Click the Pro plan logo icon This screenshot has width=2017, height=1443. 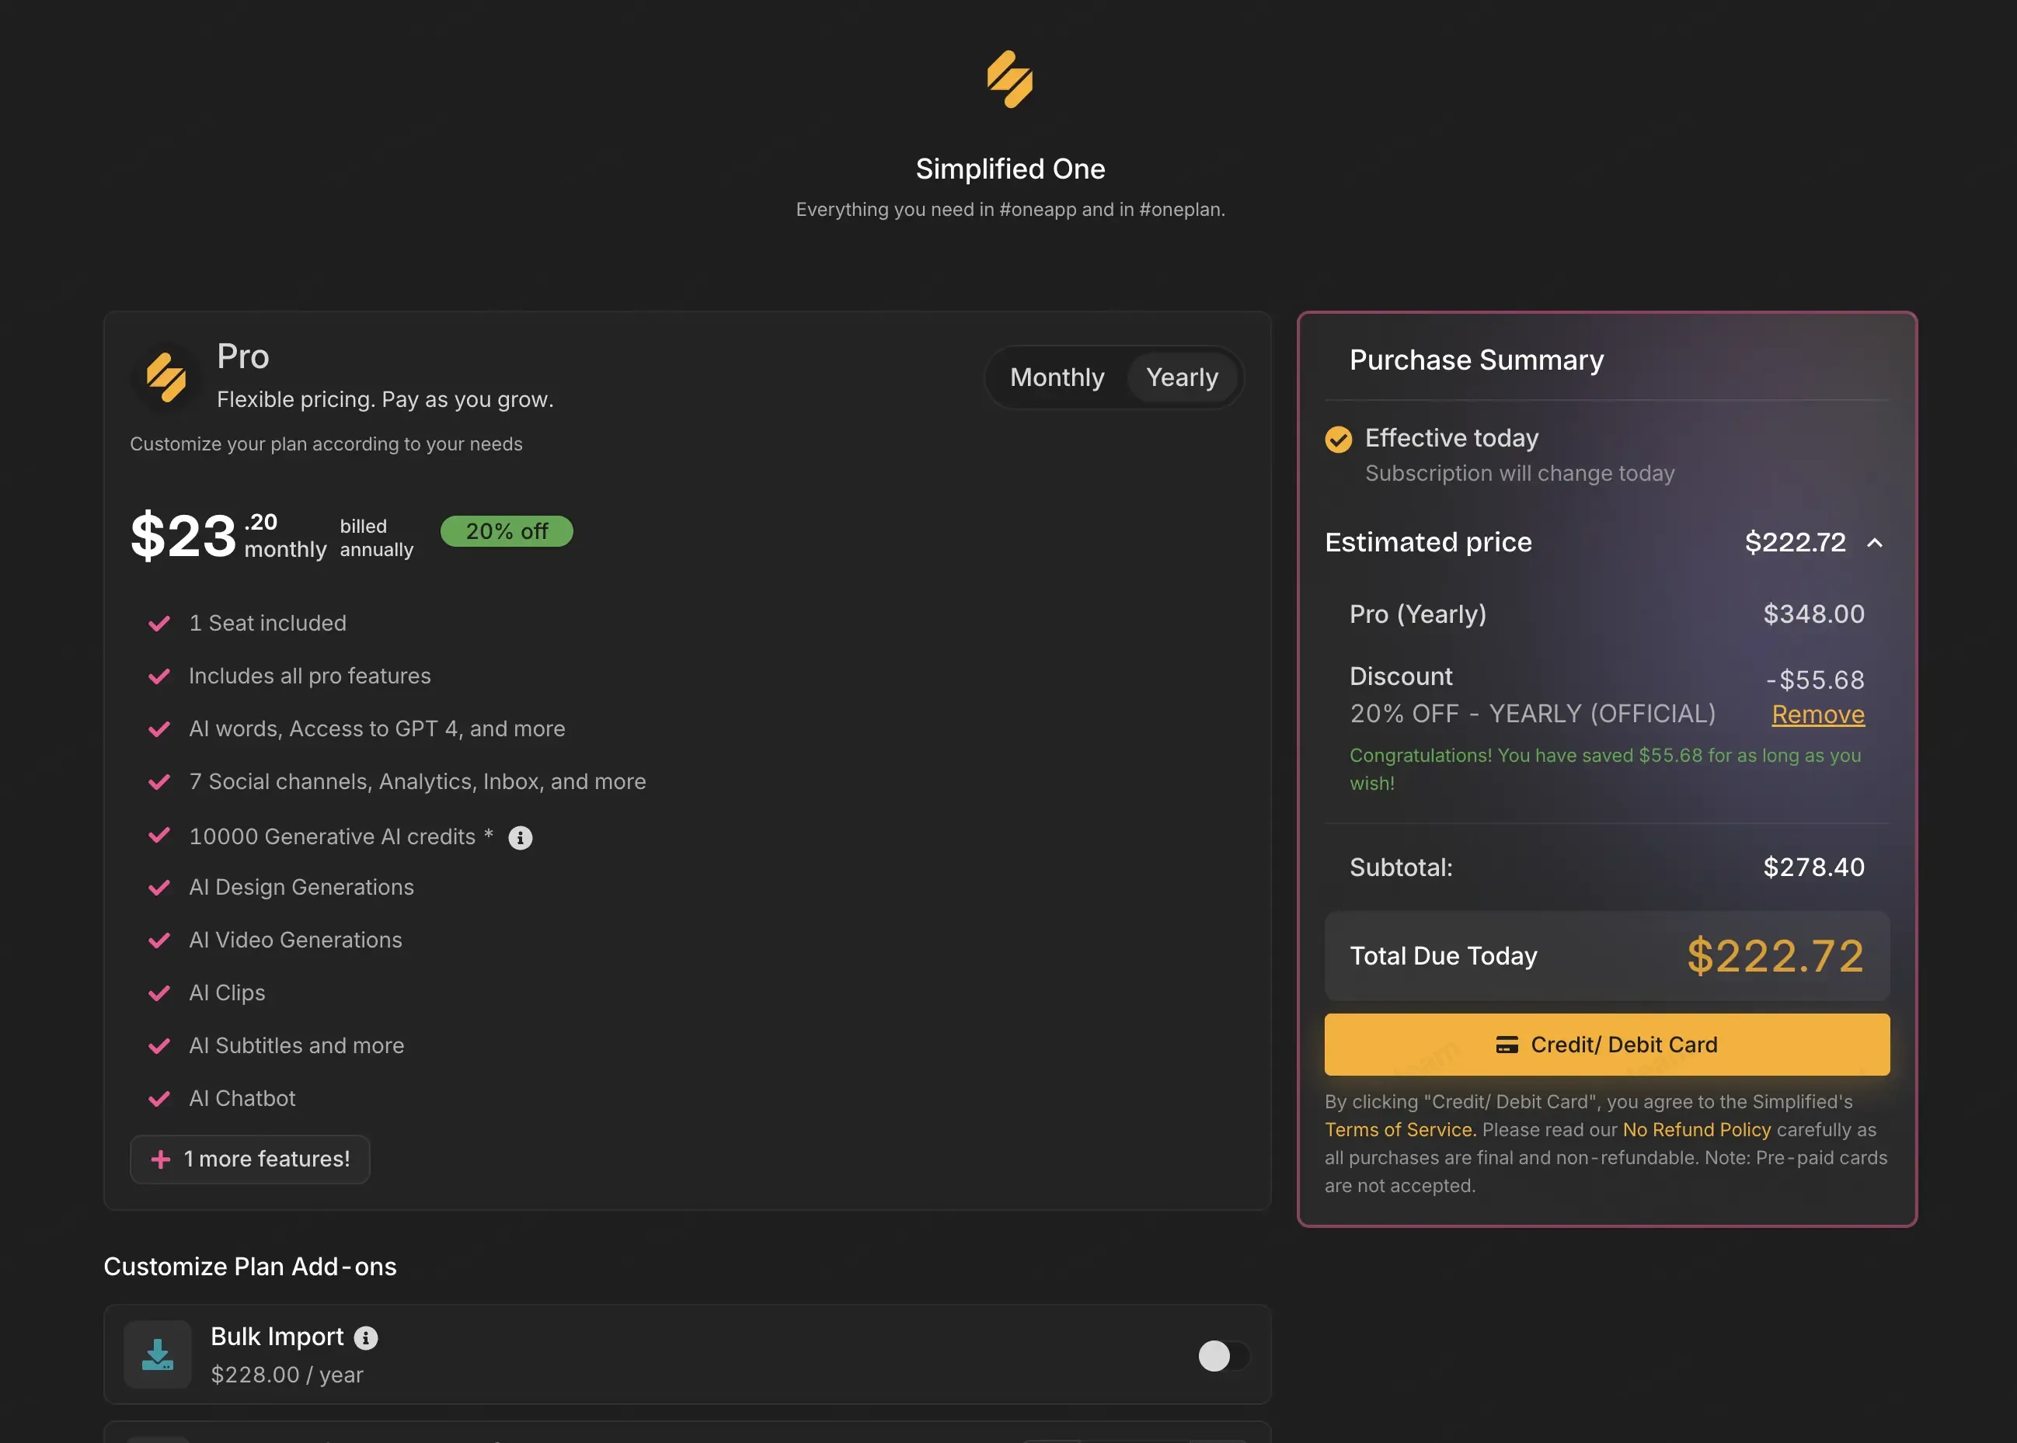click(x=166, y=377)
